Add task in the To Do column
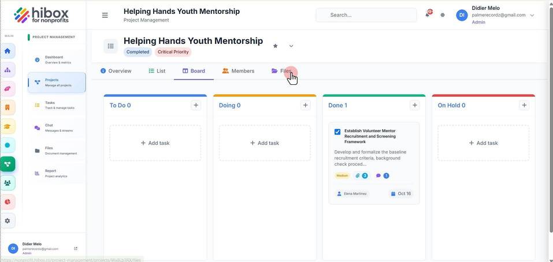This screenshot has height=262, width=553. click(155, 143)
